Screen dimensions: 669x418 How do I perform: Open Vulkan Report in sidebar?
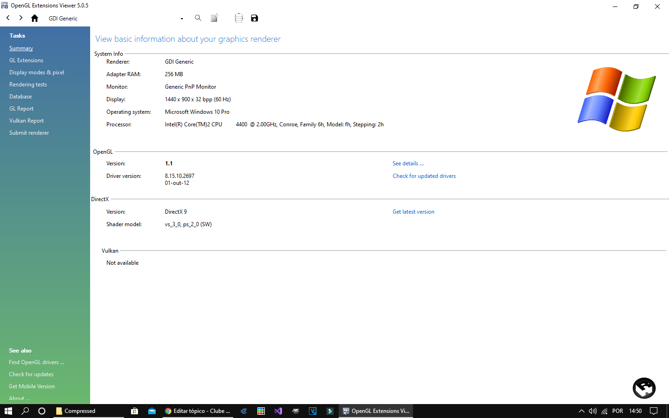click(x=26, y=121)
